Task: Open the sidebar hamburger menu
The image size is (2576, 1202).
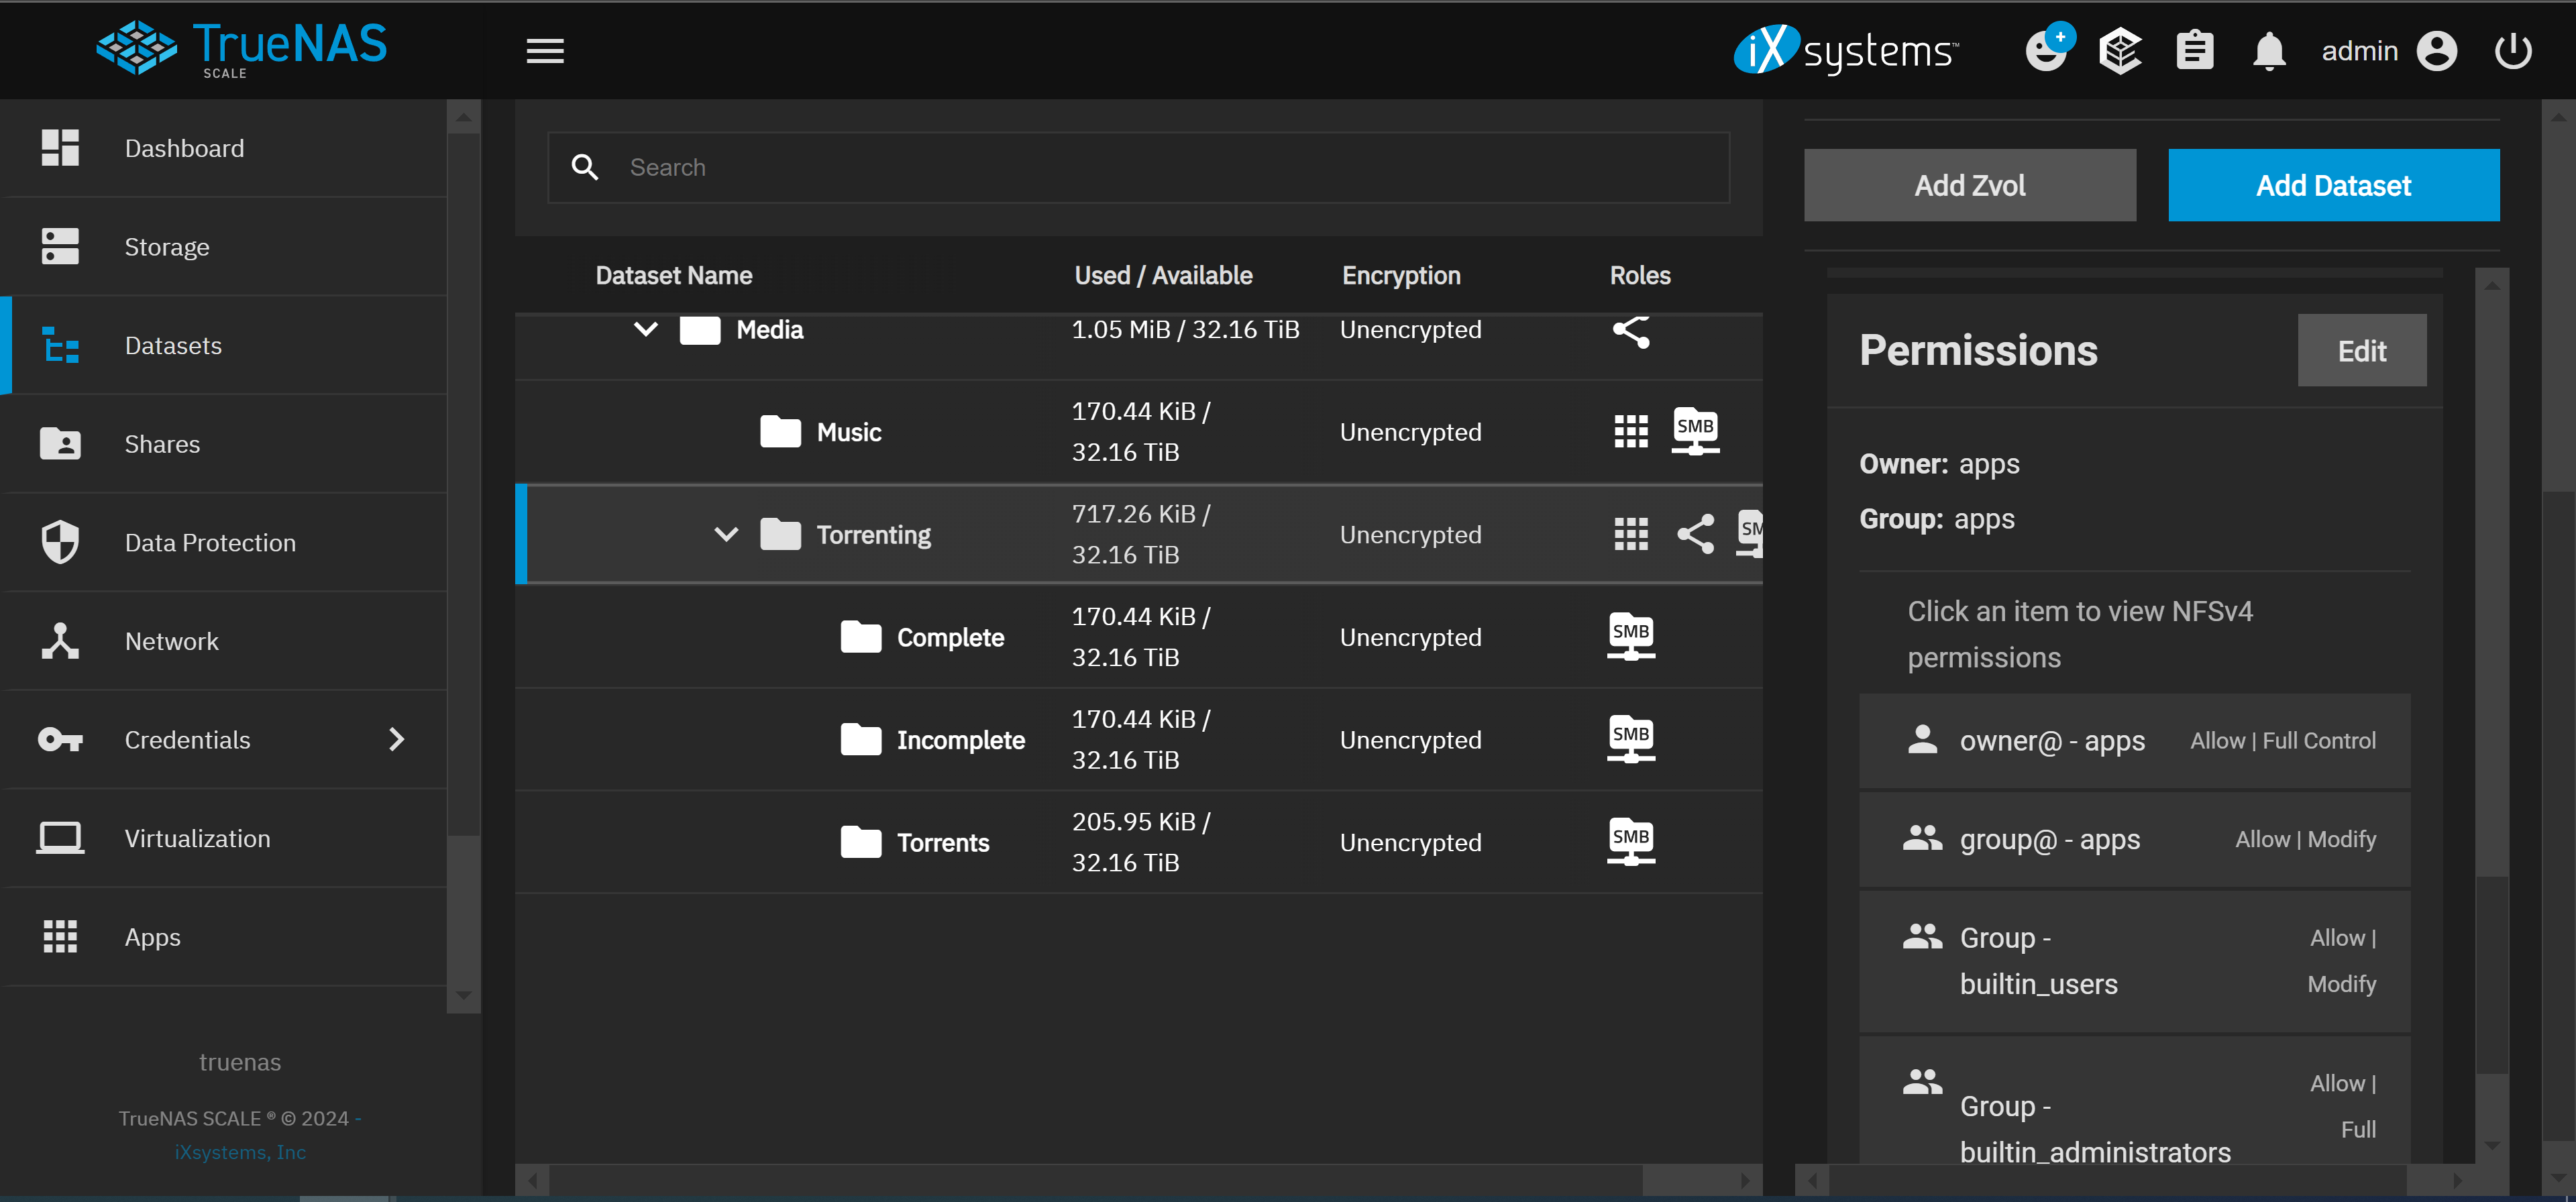Action: point(544,50)
